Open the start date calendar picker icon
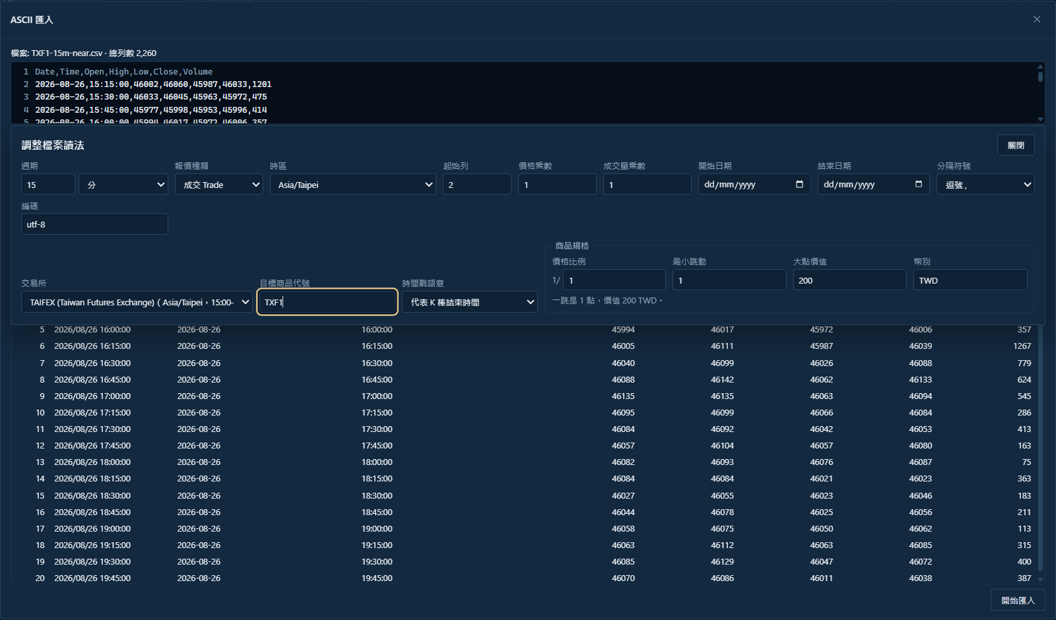 (x=799, y=184)
